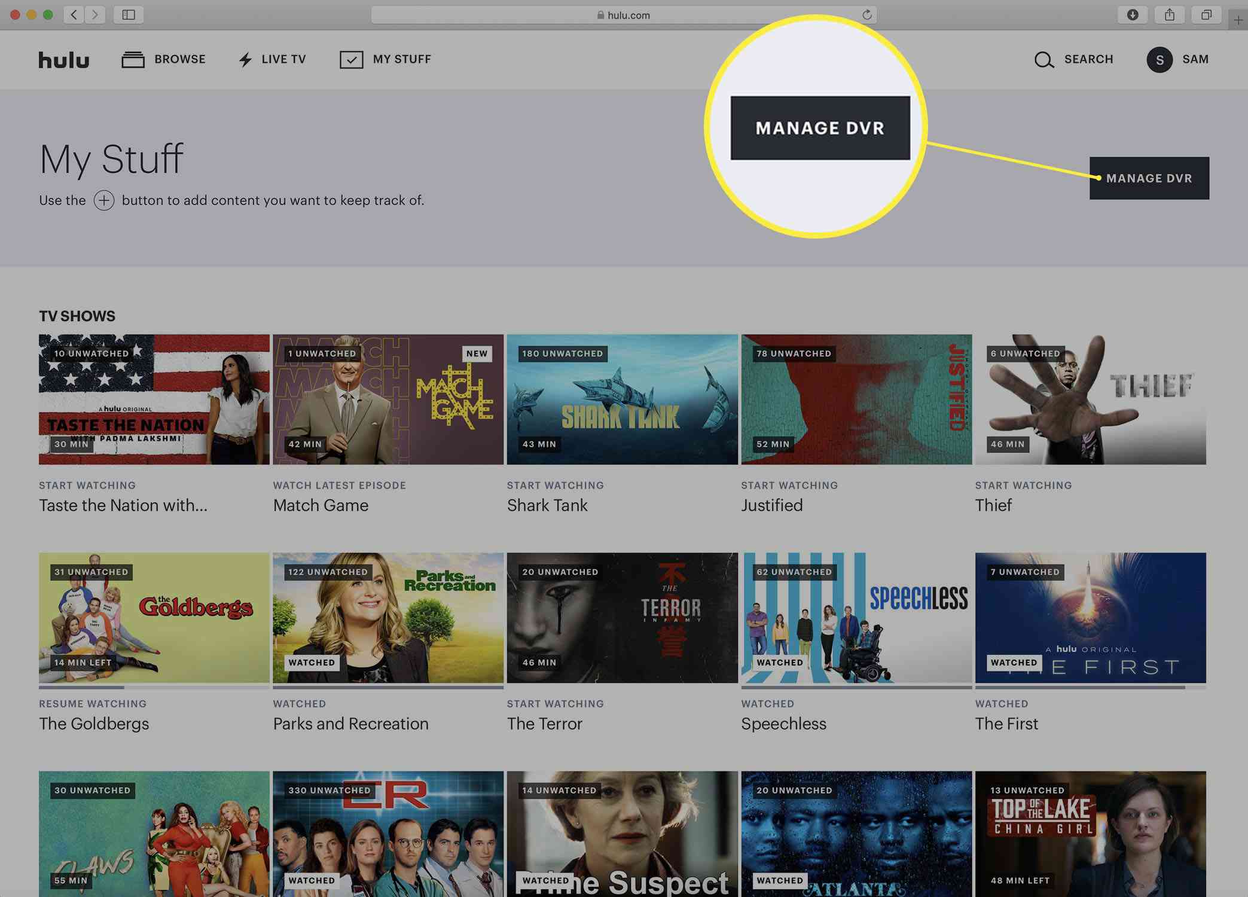Select the LIVE TV menu item
The height and width of the screenshot is (897, 1248).
(283, 59)
